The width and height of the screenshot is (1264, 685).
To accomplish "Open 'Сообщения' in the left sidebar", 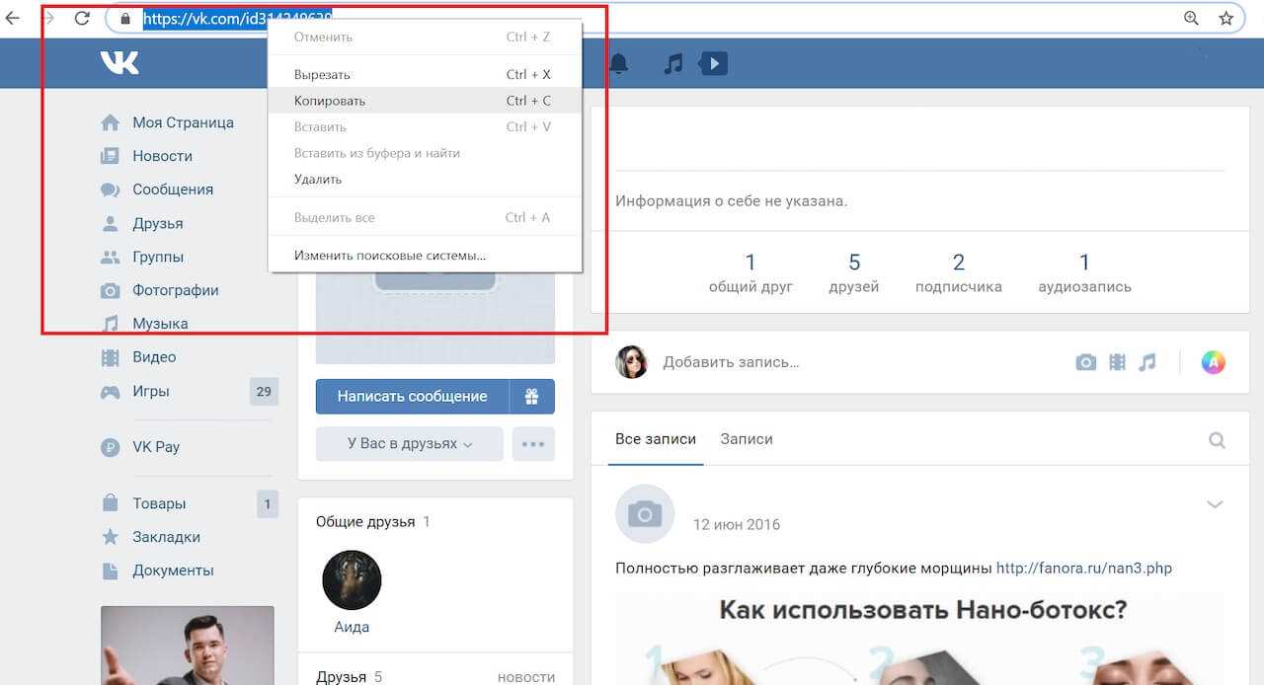I will pos(173,190).
